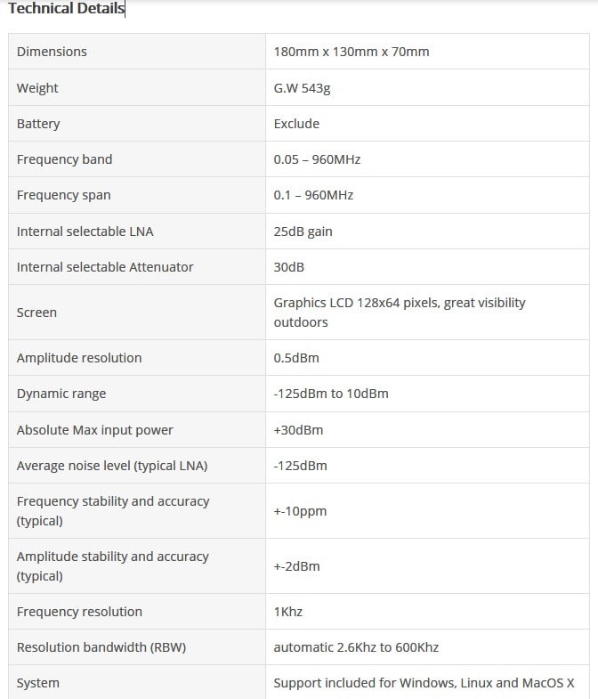Select the Exclude battery value

tap(296, 124)
